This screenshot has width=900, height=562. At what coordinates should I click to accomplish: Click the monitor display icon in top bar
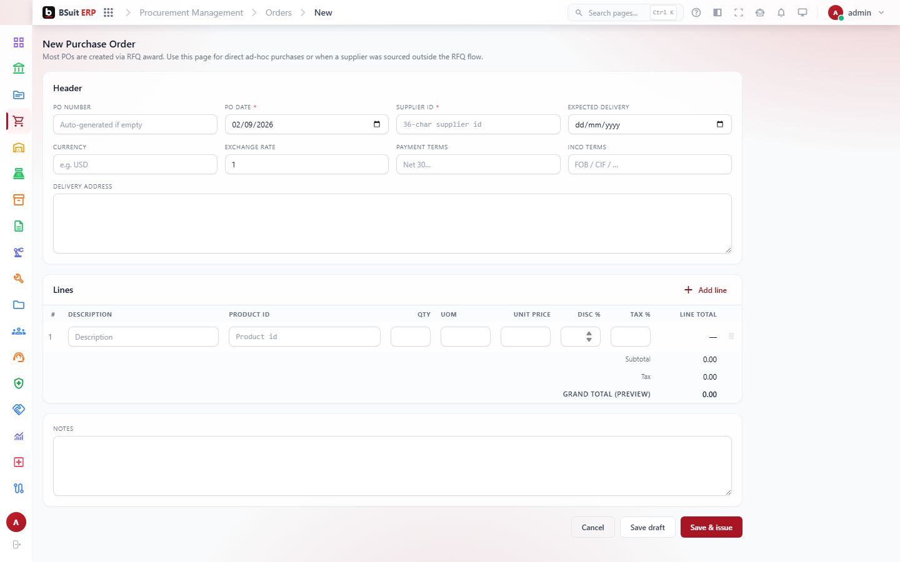pos(802,12)
